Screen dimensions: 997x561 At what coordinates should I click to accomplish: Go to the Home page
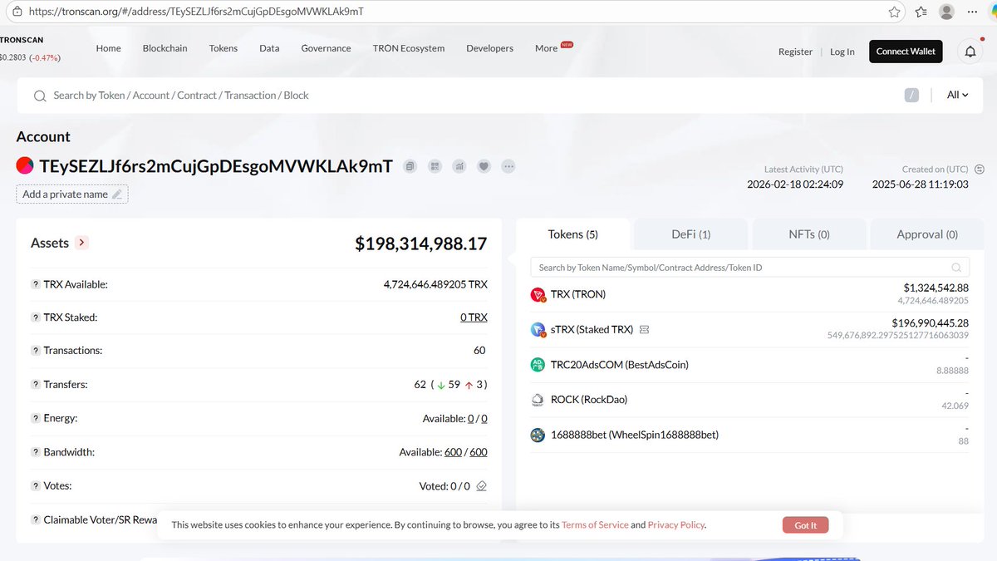pos(108,48)
